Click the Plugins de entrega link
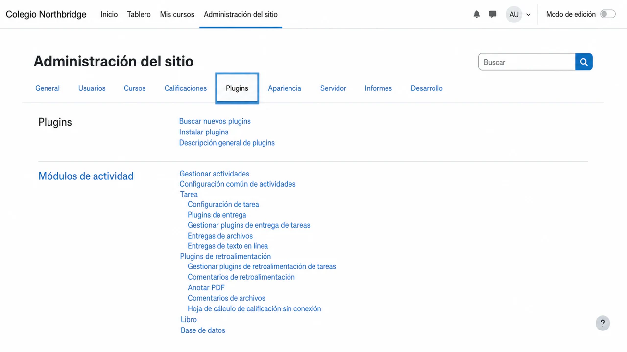The height and width of the screenshot is (352, 627). tap(217, 215)
